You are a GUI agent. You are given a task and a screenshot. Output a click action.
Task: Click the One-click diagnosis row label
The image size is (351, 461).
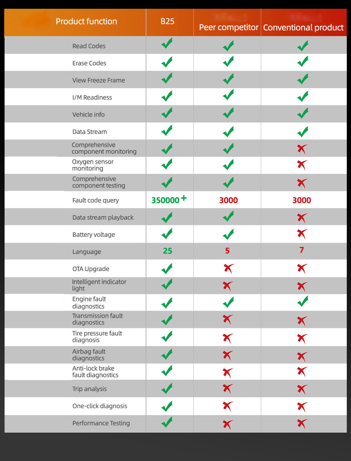(x=100, y=406)
